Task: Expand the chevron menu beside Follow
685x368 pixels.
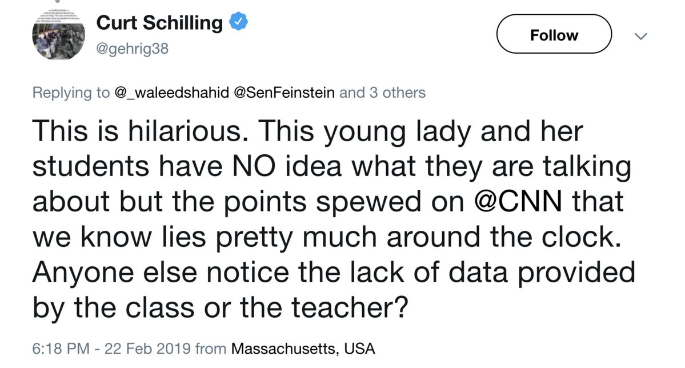Action: 640,37
